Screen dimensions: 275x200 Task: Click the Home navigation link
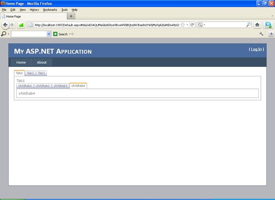pyautogui.click(x=21, y=62)
